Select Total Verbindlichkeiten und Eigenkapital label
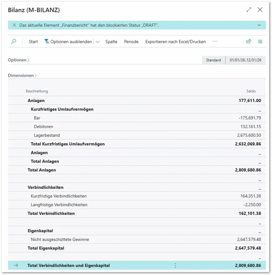 (x=69, y=266)
